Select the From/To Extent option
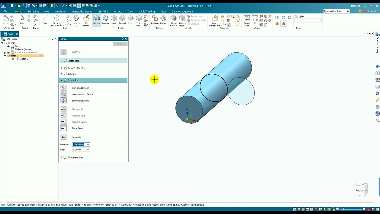Screen dimensions: 380x214 (x=64, y=122)
